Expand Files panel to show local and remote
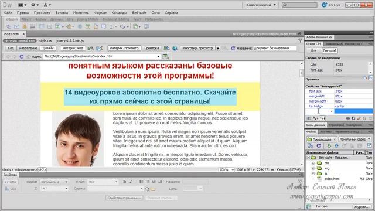375x211 pixels. [369, 146]
